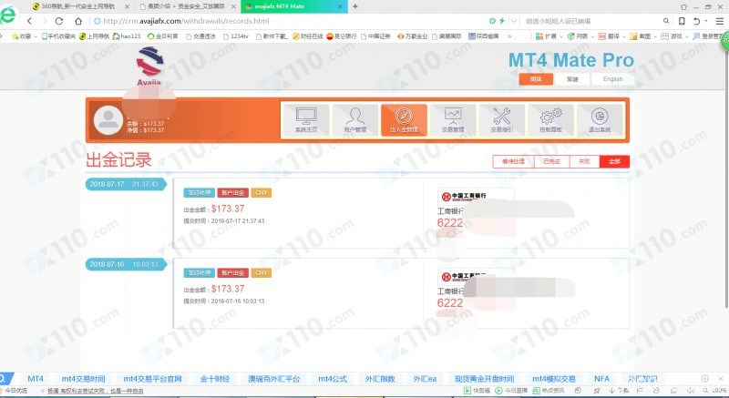The image size is (729, 398).
Task: Open the 中国证券 bookmark
Action: (375, 36)
